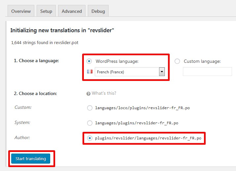This screenshot has width=236, height=171.
Task: Open the language dropdown arrow
Action: pos(162,72)
